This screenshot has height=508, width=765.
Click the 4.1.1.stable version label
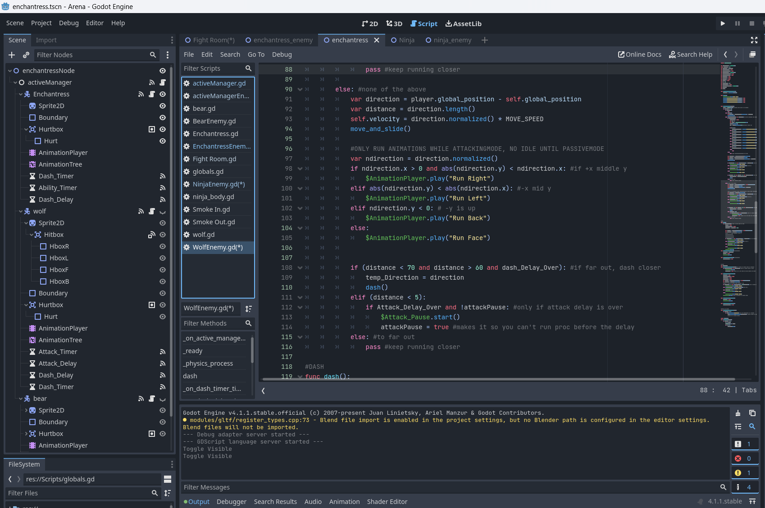[724, 501]
